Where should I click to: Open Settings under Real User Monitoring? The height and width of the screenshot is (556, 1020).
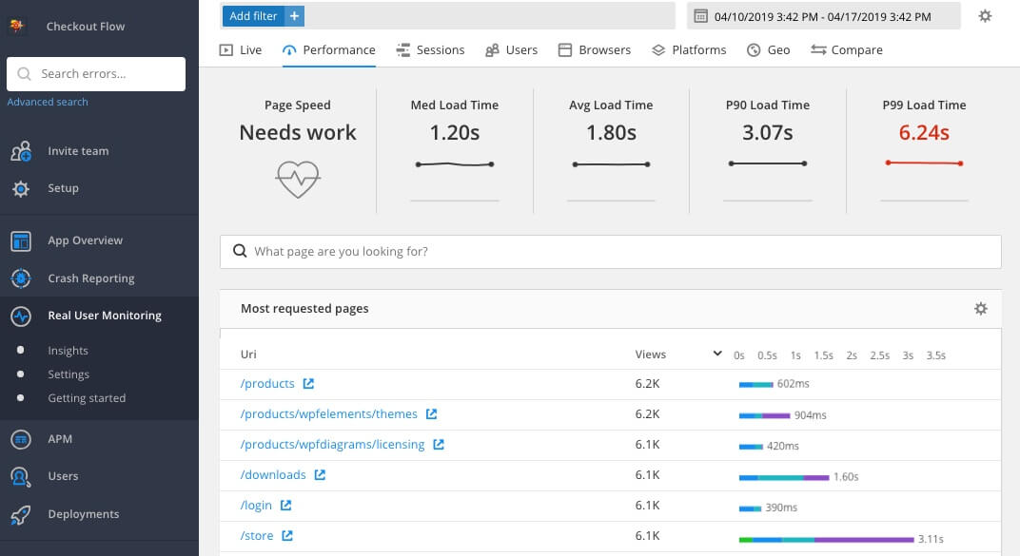point(69,374)
